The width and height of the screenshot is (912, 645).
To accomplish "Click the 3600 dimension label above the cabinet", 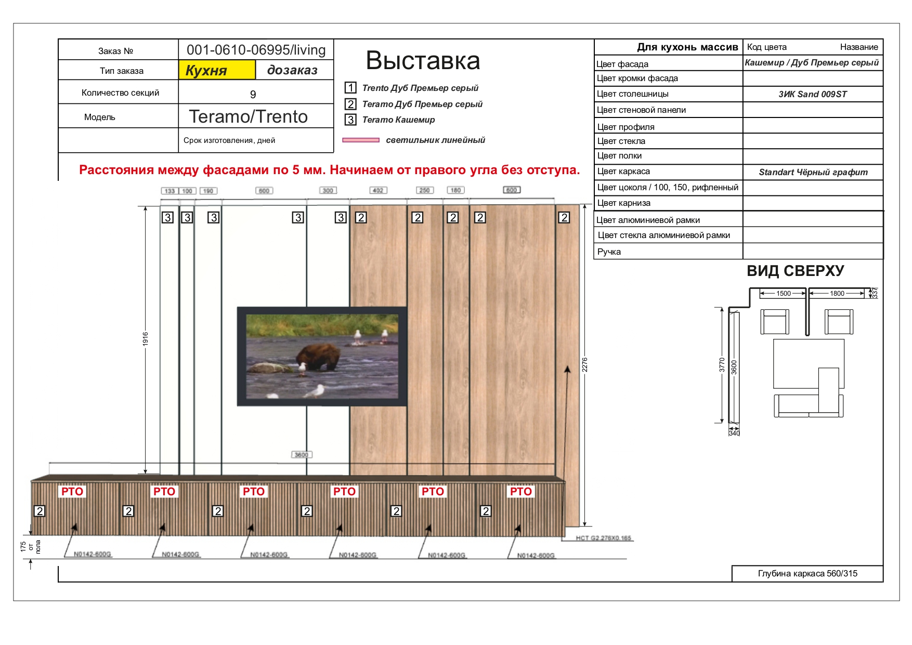I will click(302, 455).
